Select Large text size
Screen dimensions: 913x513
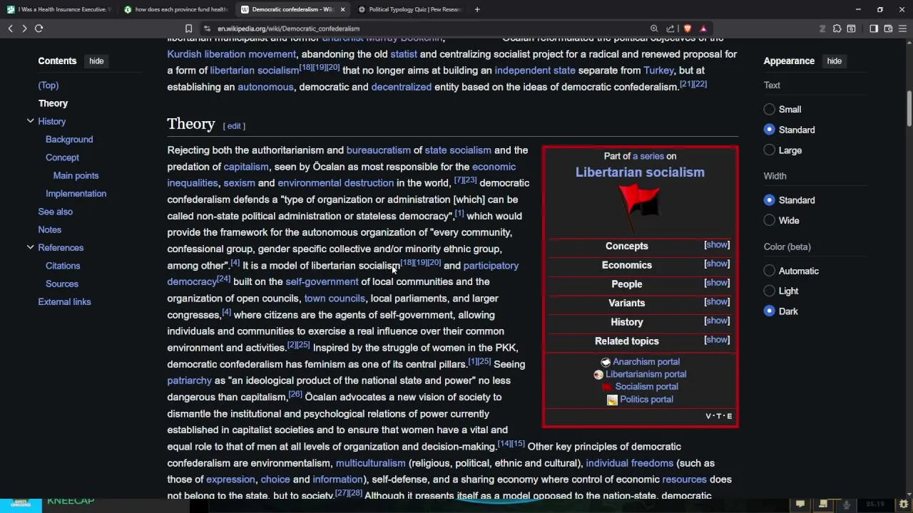(769, 150)
